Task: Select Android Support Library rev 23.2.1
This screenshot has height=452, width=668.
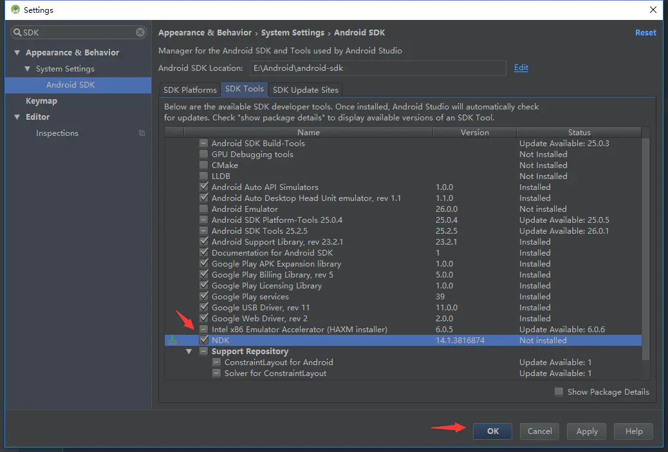Action: [403, 242]
